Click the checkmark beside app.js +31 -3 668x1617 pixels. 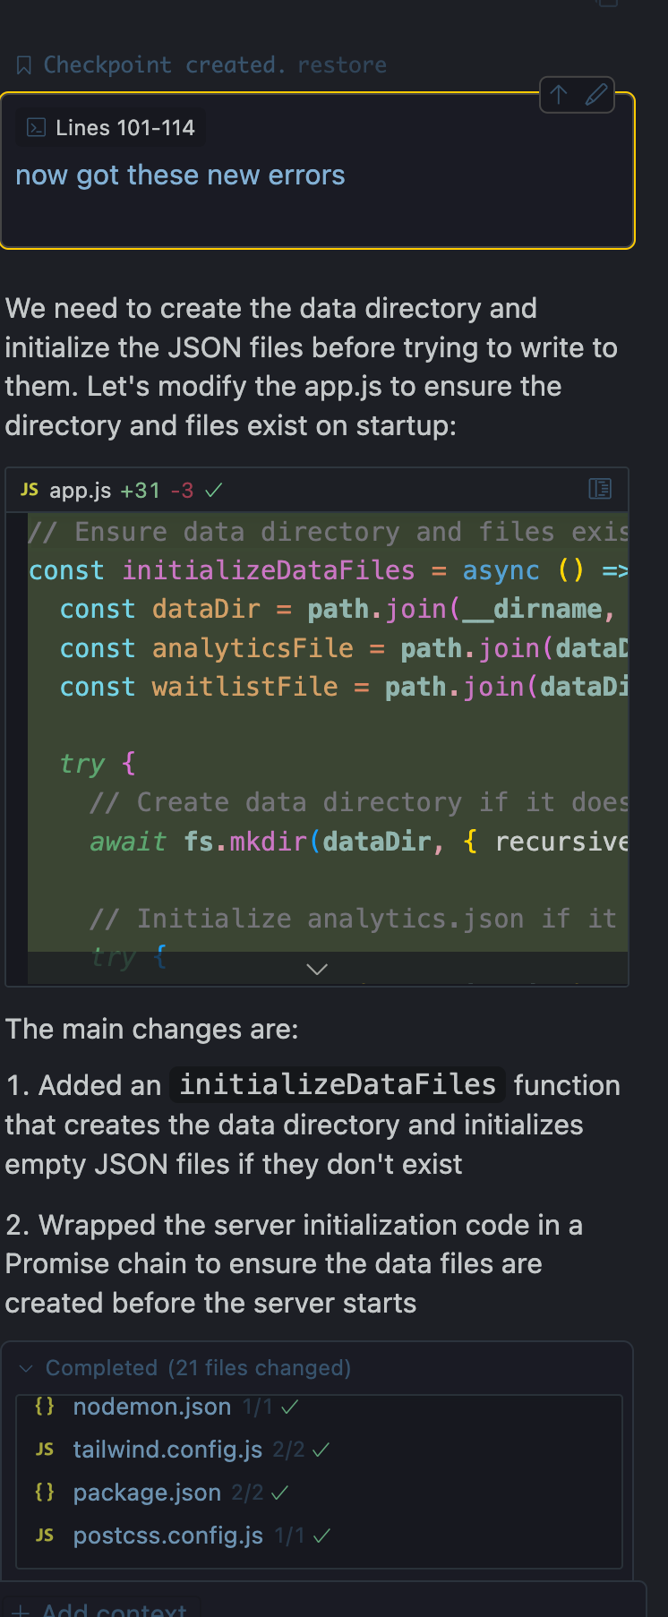coord(213,491)
